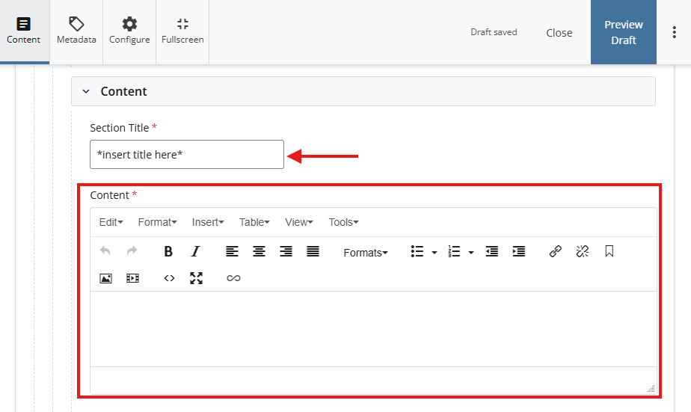Apply italic formatting
This screenshot has height=412, width=691.
195,252
